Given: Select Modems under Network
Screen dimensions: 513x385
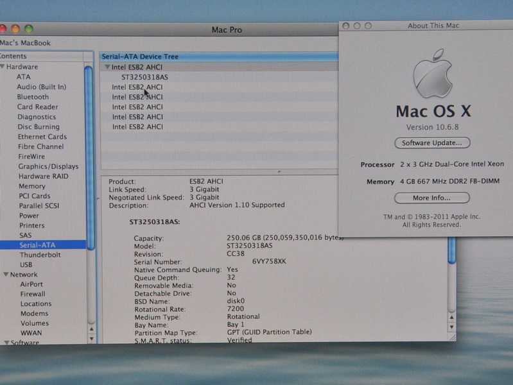Looking at the screenshot, I should point(35,313).
